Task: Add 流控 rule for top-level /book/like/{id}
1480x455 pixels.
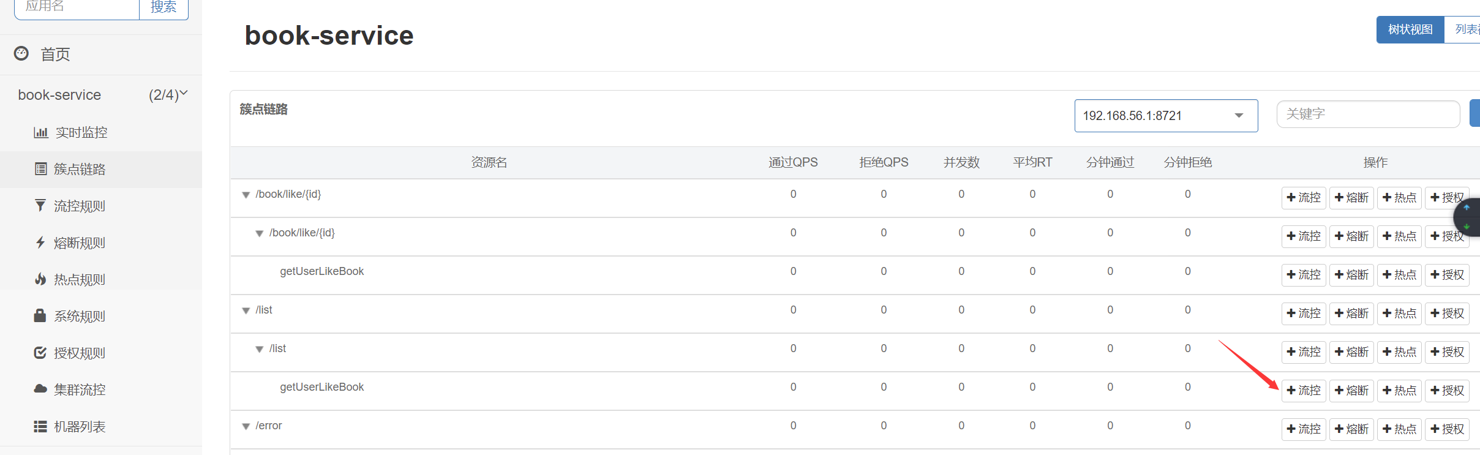Action: click(1304, 198)
